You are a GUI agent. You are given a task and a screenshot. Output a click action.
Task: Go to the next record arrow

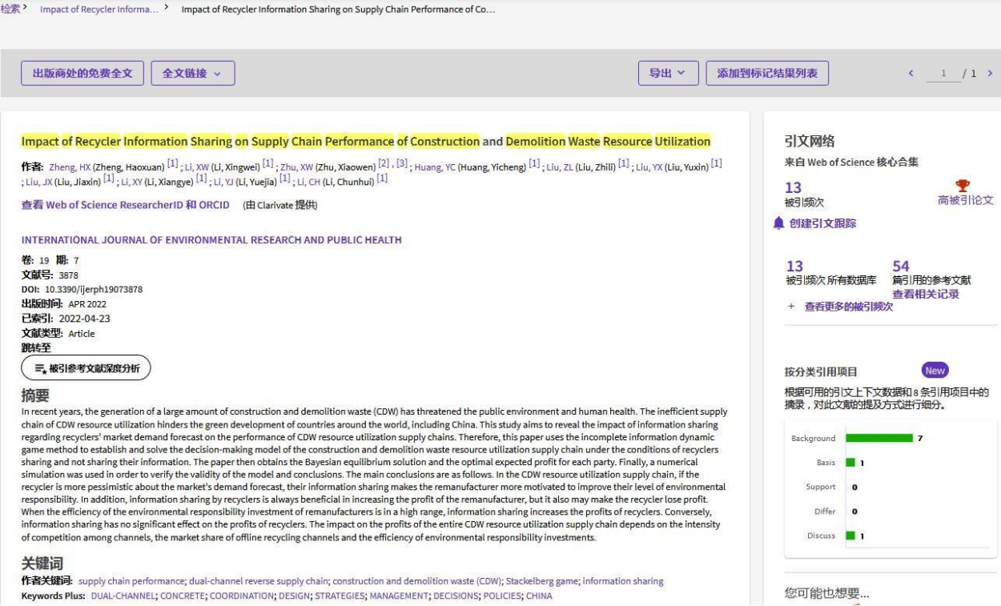pyautogui.click(x=990, y=74)
